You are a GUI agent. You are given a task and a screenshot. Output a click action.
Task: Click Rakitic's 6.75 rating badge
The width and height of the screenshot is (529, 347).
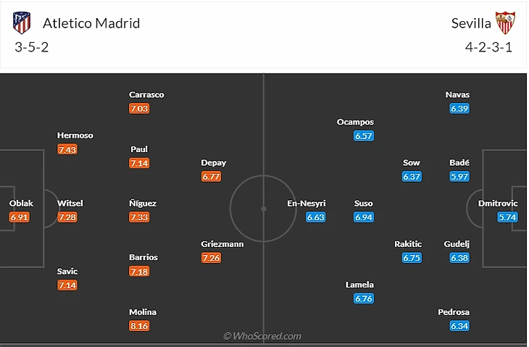[x=412, y=258]
